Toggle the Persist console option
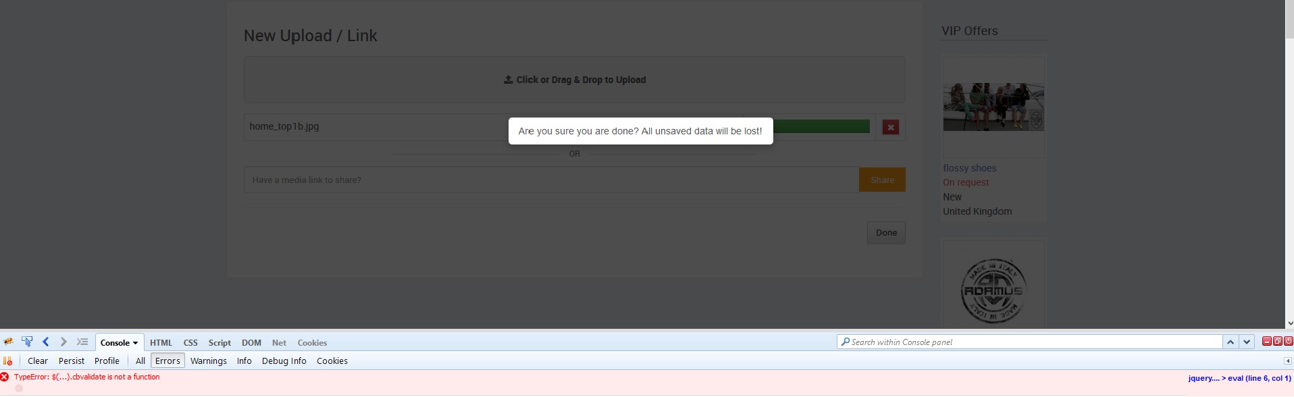This screenshot has width=1294, height=397. [x=72, y=361]
